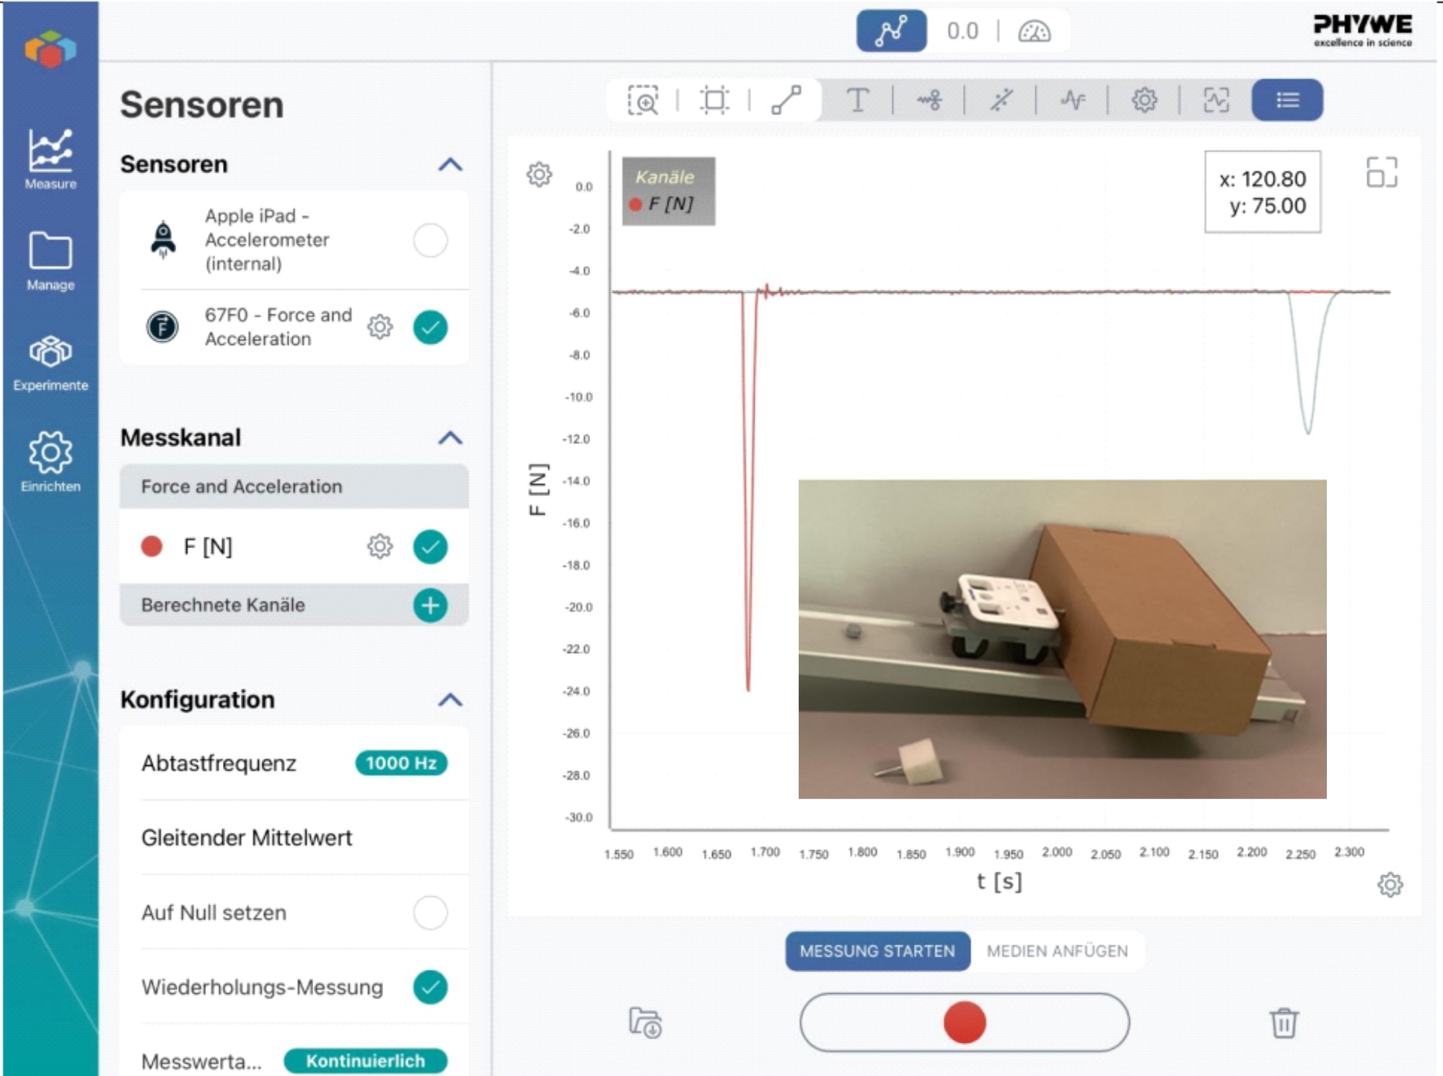
Task: Collapse the Konfiguration section chevron
Action: pos(450,700)
